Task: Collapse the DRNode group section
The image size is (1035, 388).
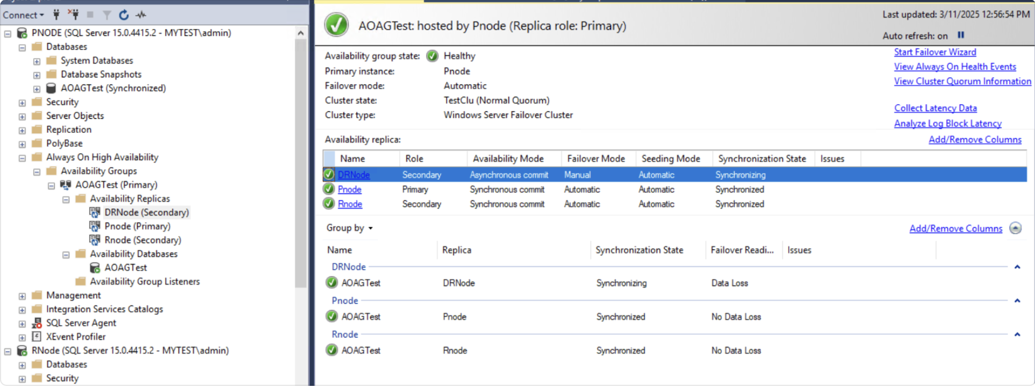Action: click(1017, 267)
